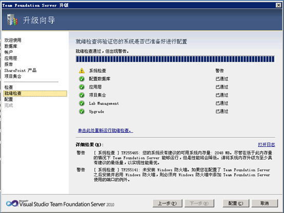Screen dimensions: 284x213
Task: Click the 已通过 status of Upgrade
Action: (x=222, y=112)
